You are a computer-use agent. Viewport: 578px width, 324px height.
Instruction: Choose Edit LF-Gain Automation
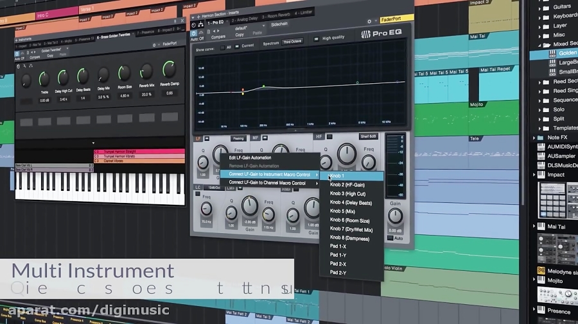pos(250,158)
